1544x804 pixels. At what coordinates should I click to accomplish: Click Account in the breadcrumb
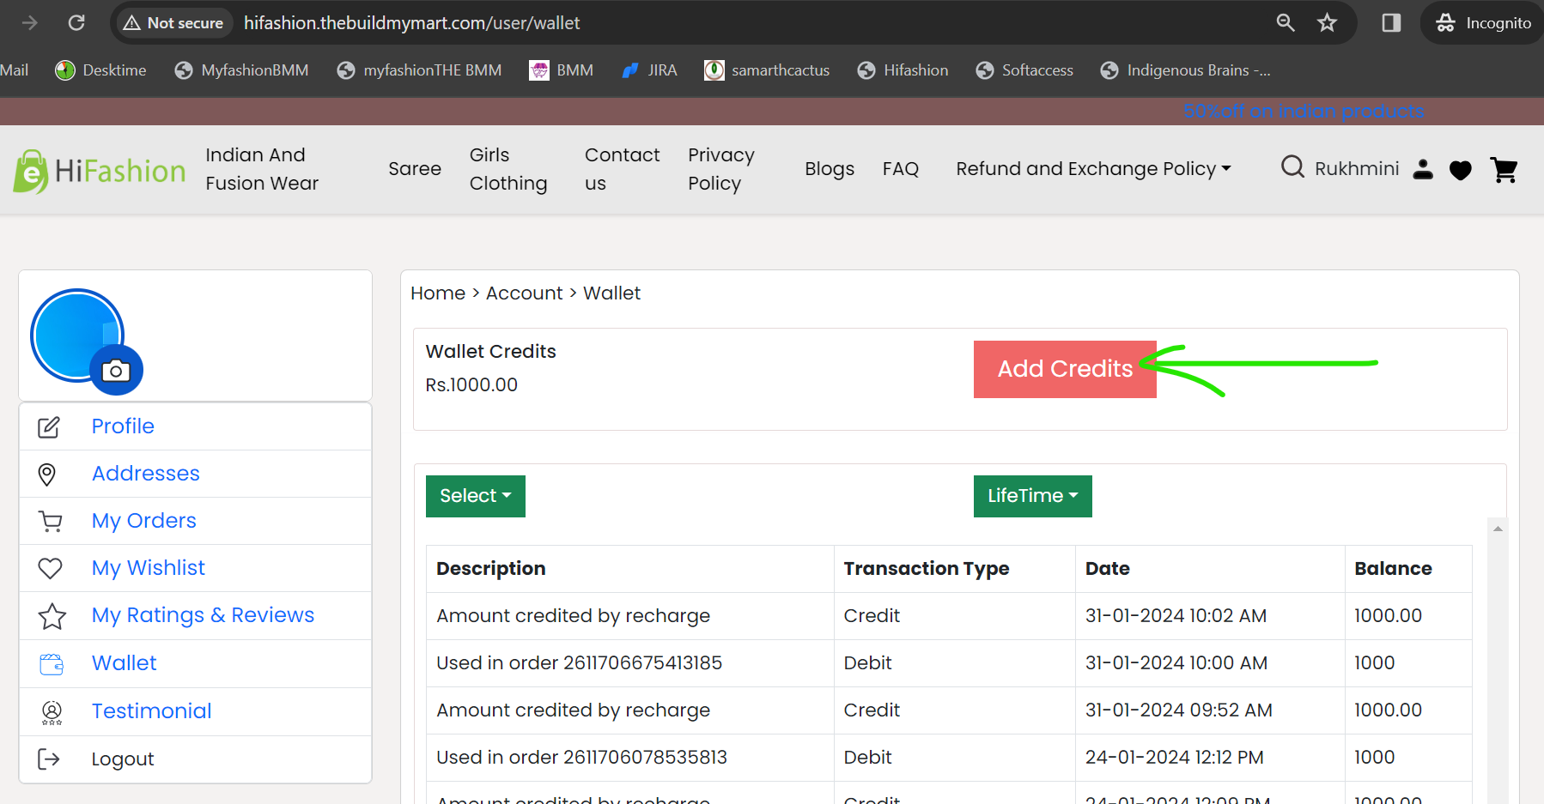(x=525, y=293)
